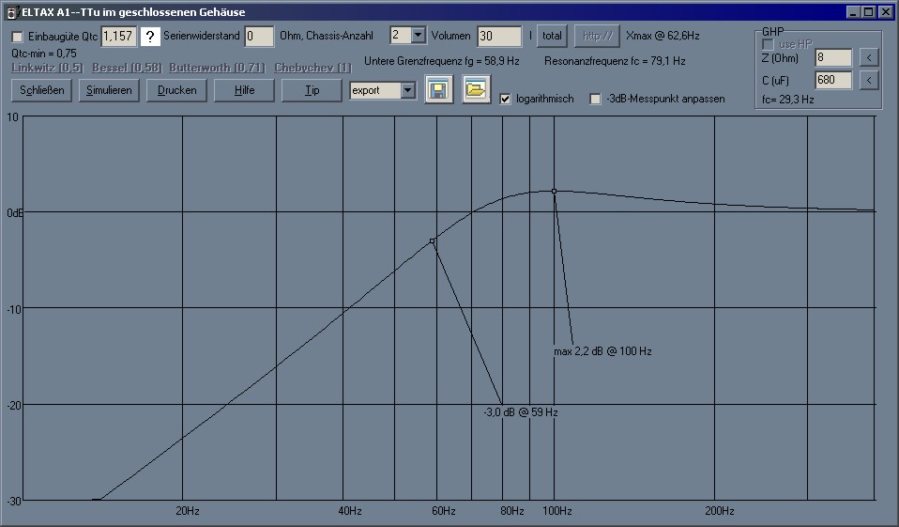Click the question mark help box
This screenshot has width=899, height=527.
[150, 37]
